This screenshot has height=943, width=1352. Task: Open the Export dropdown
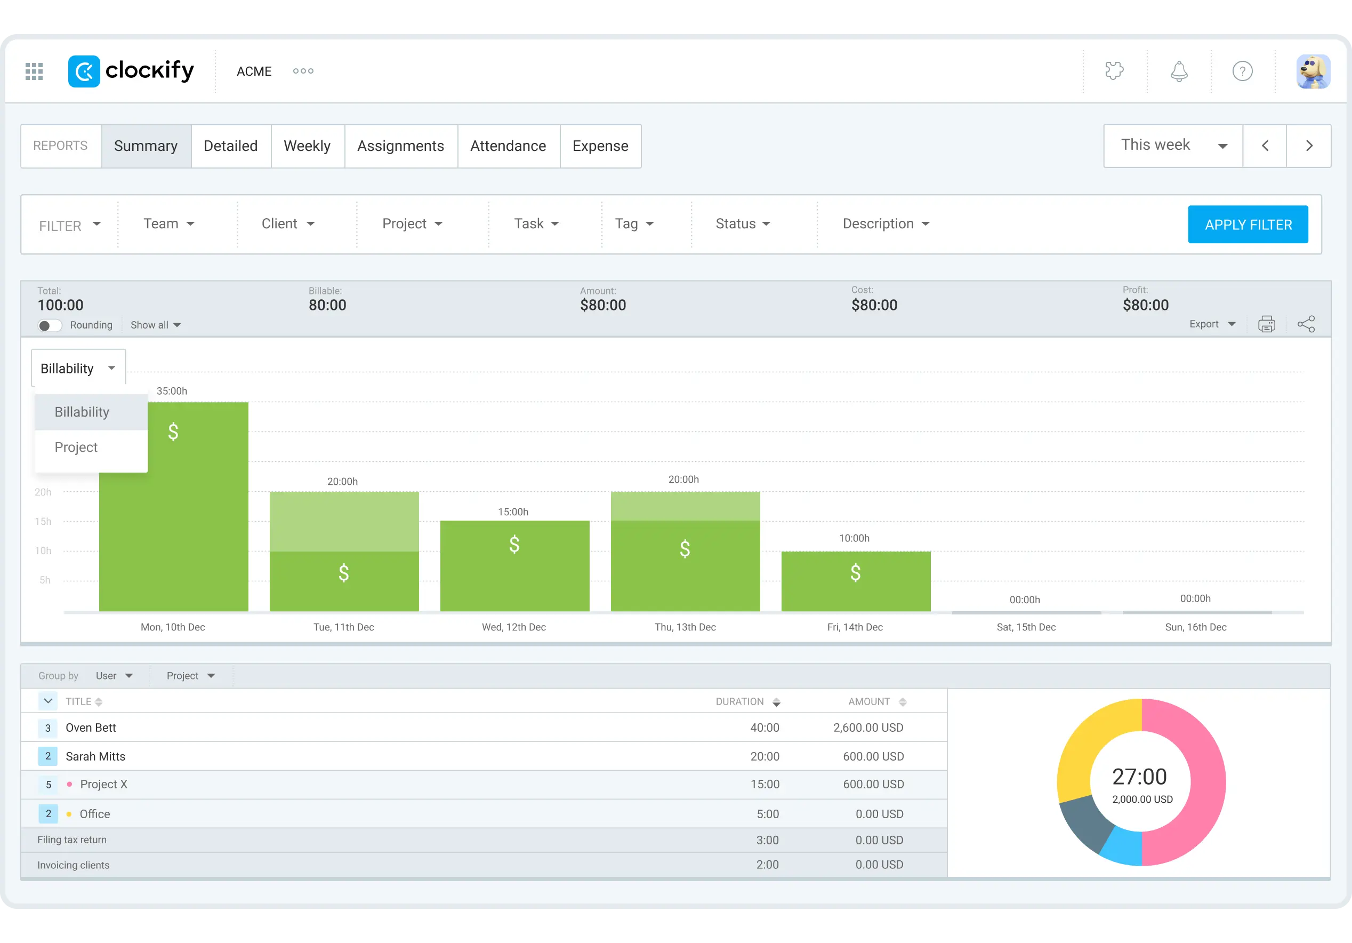[1212, 324]
